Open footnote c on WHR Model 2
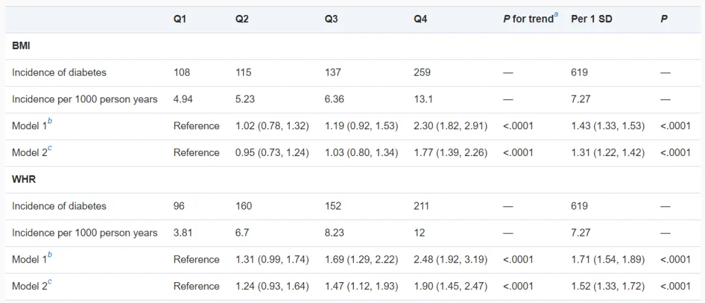This screenshot has width=705, height=303. point(50,282)
